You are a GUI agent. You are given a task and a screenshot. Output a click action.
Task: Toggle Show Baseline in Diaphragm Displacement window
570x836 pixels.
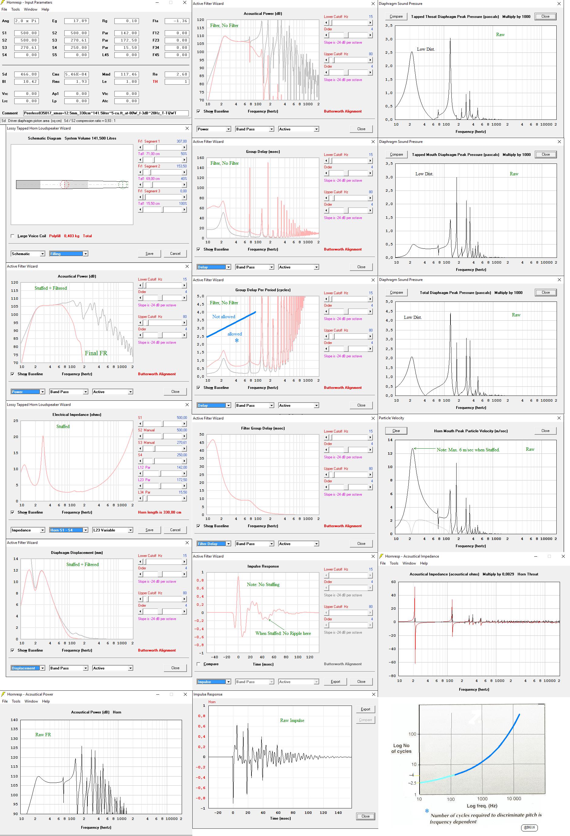(13, 650)
